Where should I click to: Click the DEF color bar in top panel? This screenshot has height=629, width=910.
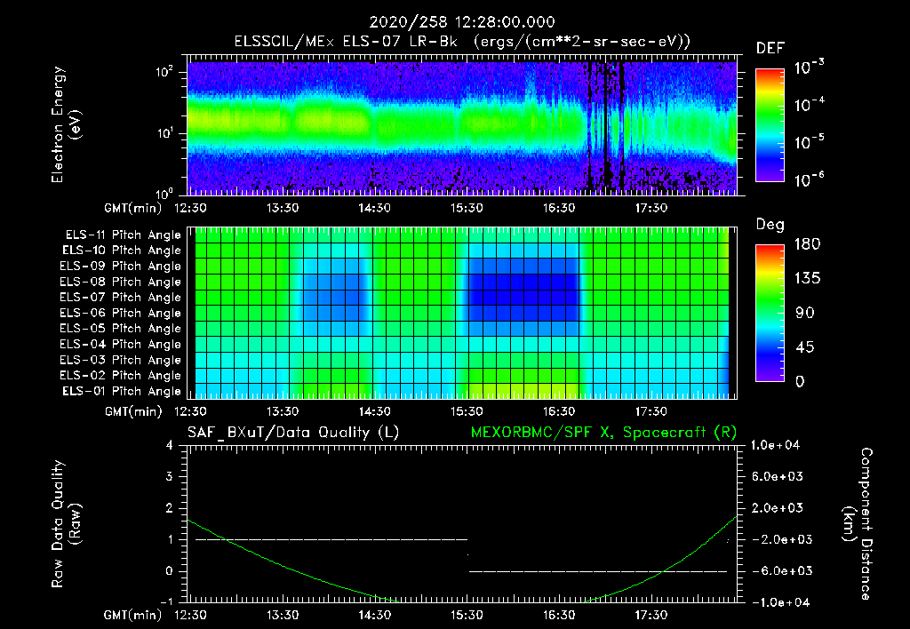point(770,124)
